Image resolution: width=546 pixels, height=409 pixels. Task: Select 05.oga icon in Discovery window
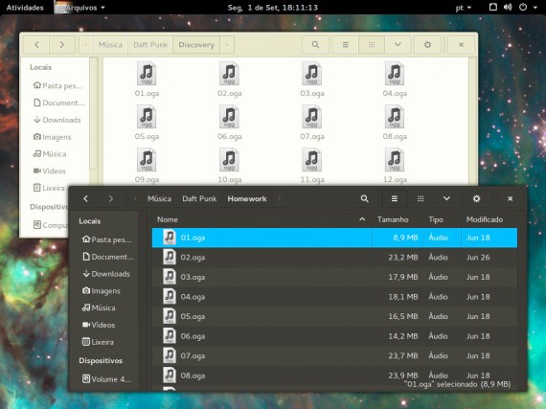click(x=147, y=117)
